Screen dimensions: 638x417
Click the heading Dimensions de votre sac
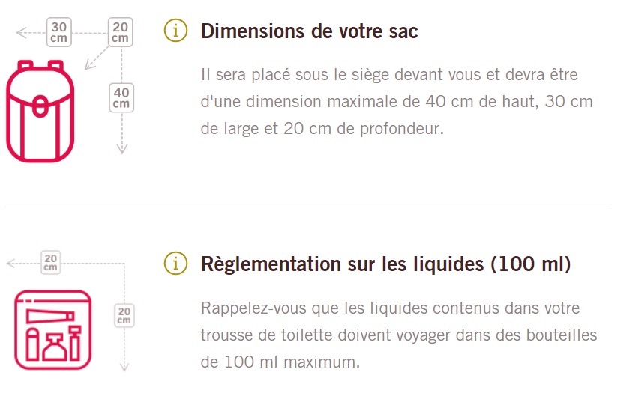pyautogui.click(x=309, y=31)
